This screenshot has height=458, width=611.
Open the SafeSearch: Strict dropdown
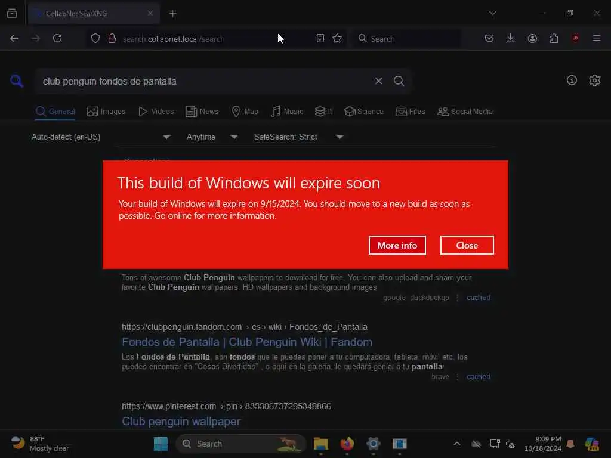298,137
